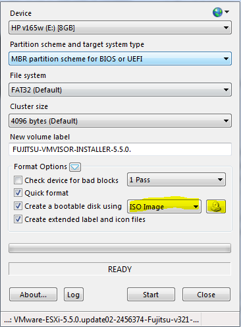Open the Log button
This screenshot has width=241, height=327.
pyautogui.click(x=74, y=295)
